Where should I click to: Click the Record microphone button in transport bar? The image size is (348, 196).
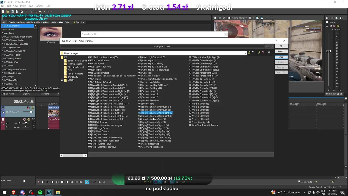click(39, 182)
